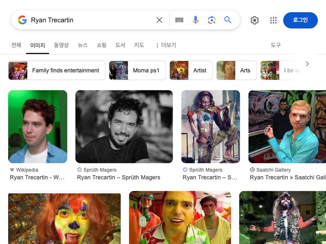Show more suggestion chips with right chevron
The width and height of the screenshot is (326, 244).
(x=307, y=64)
